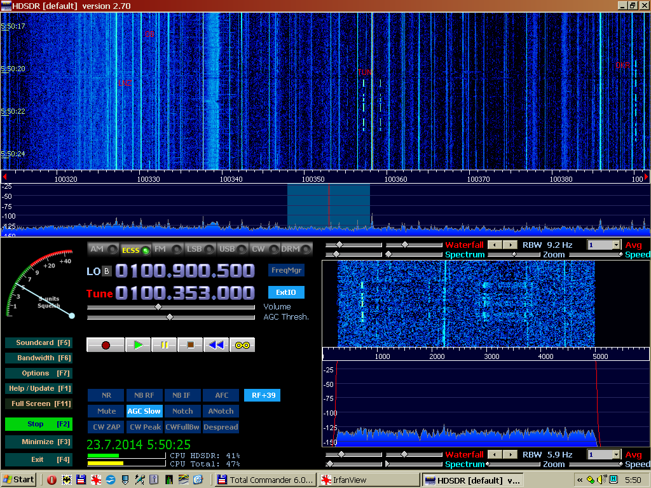Open the ExtIO hardware dialog
The width and height of the screenshot is (651, 488).
point(286,292)
